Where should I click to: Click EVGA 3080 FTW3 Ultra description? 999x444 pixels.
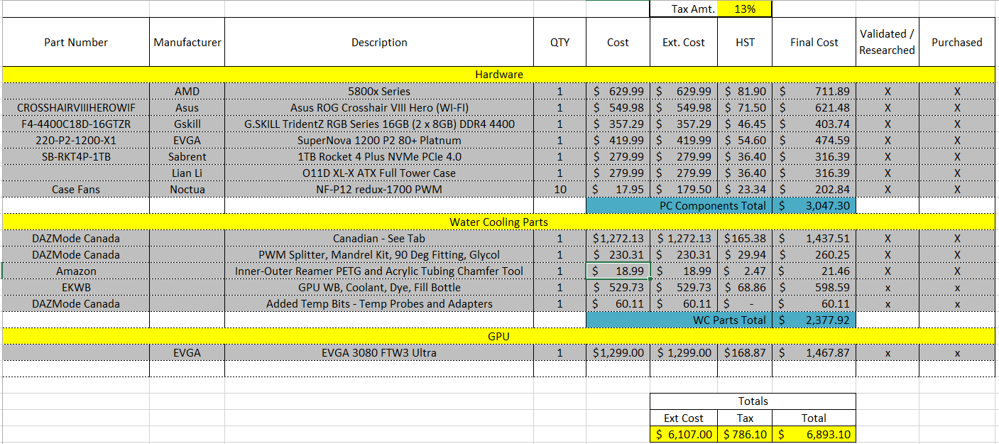pyautogui.click(x=379, y=353)
